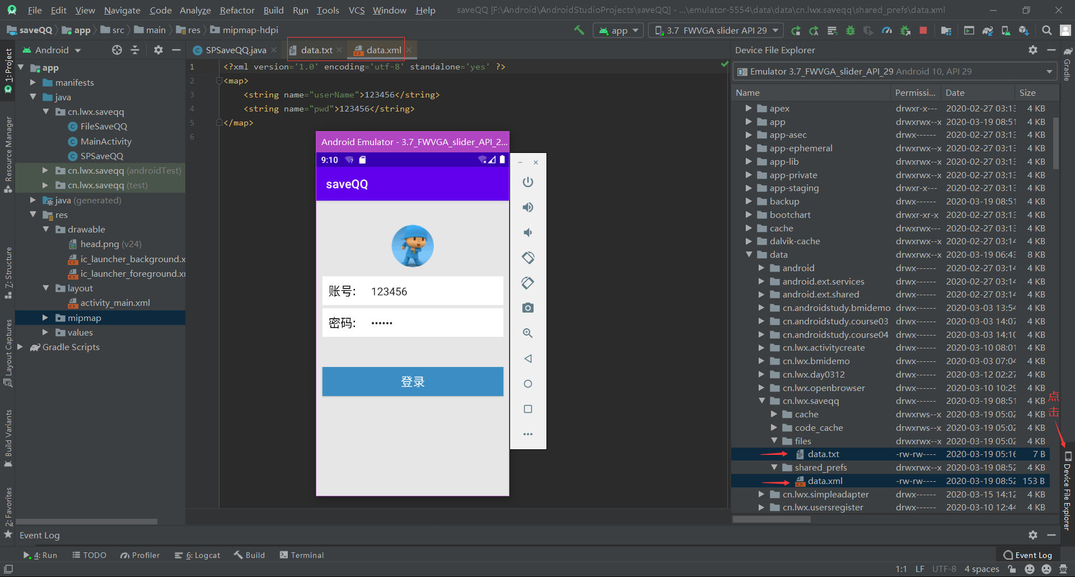Stop the running app with red square icon

(x=924, y=30)
